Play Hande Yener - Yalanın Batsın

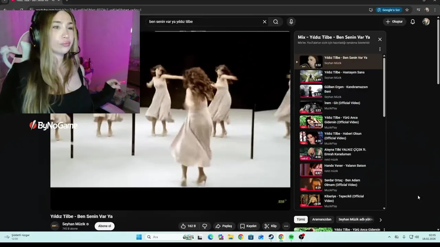[x=339, y=169]
